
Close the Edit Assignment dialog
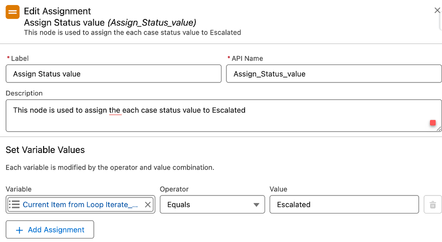437,10
